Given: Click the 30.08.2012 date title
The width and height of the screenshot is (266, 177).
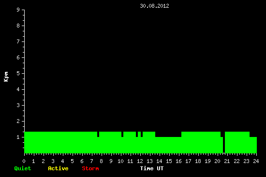Looking at the screenshot, I should (154, 6).
